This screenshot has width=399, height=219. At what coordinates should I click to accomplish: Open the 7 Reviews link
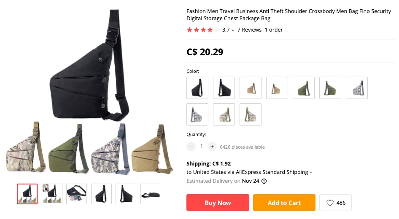click(x=249, y=30)
